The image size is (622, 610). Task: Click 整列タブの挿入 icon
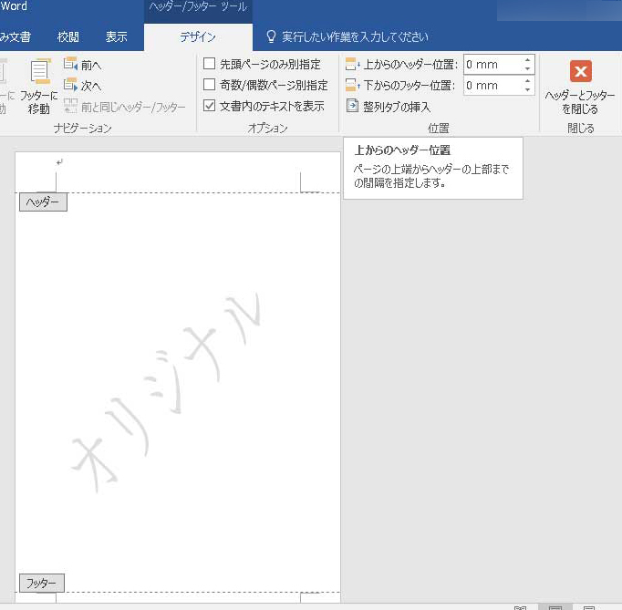click(x=354, y=107)
